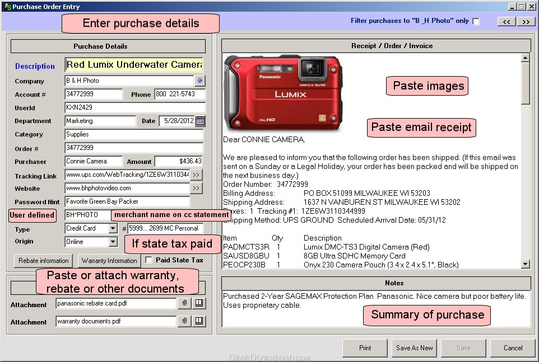Click the Dear CONNIE CAMERA greeting line

tap(264, 140)
